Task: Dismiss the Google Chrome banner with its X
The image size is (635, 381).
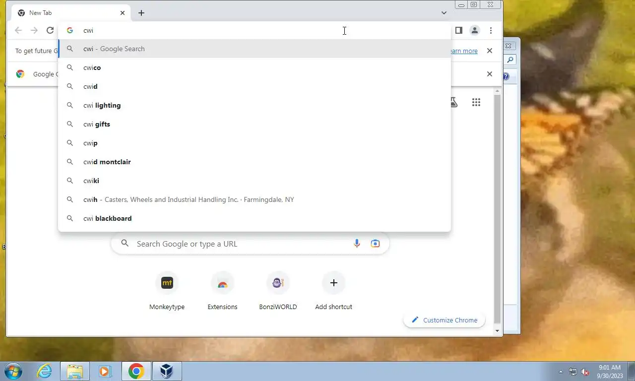Action: coord(490,74)
